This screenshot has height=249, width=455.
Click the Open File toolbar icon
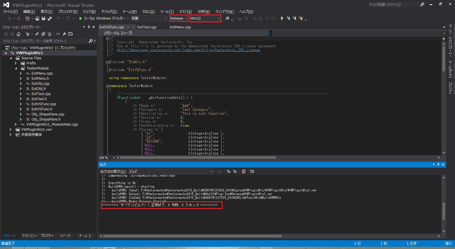[x=37, y=18]
